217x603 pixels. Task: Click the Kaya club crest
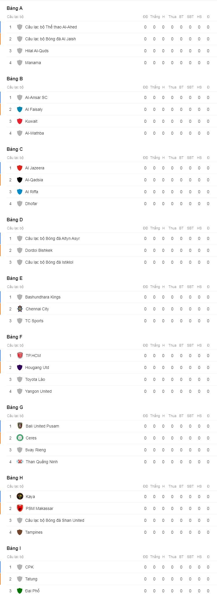point(20,497)
